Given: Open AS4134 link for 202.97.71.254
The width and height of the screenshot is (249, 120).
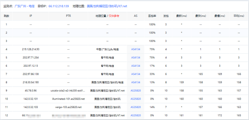Looking at the screenshot, I should [136, 58].
